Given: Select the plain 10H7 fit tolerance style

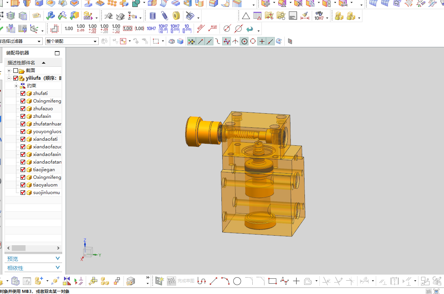Looking at the screenshot, I should point(151,29).
